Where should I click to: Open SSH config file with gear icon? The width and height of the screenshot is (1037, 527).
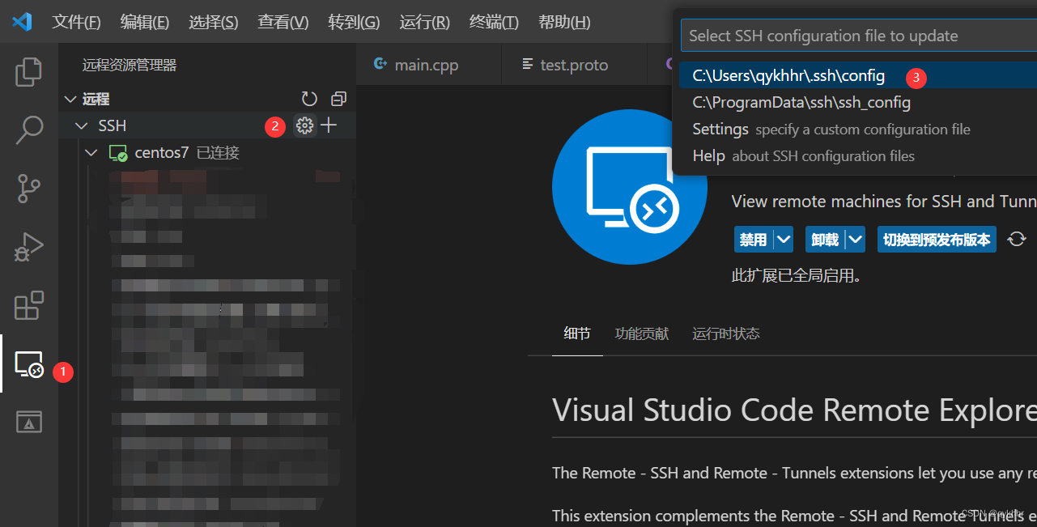click(x=304, y=125)
